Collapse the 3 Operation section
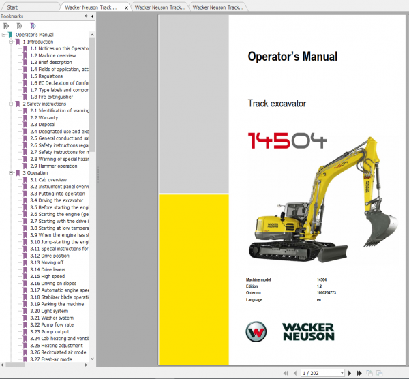This screenshot has width=409, height=379. pos(11,172)
